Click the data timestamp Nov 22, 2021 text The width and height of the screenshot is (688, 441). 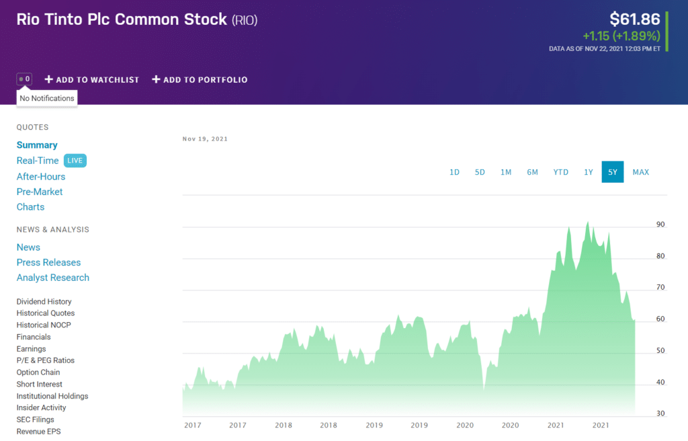pyautogui.click(x=605, y=49)
